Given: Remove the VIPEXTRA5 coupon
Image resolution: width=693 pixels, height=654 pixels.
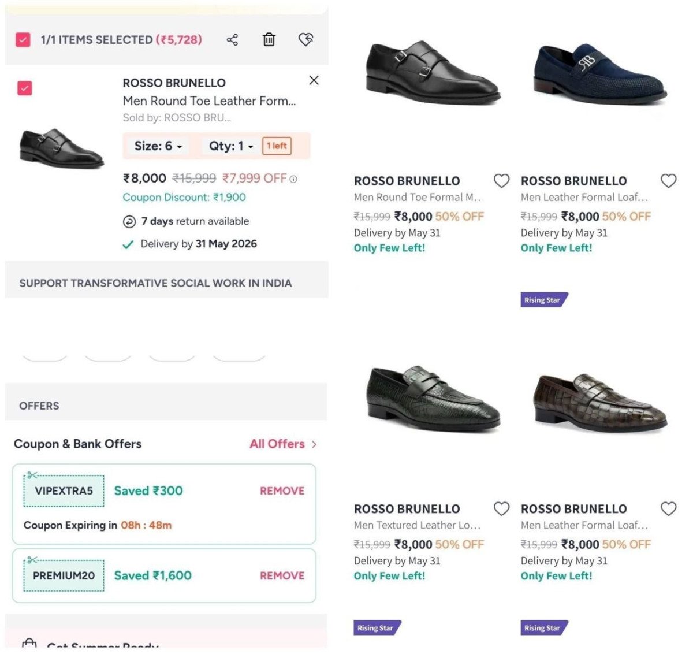Looking at the screenshot, I should pyautogui.click(x=282, y=490).
